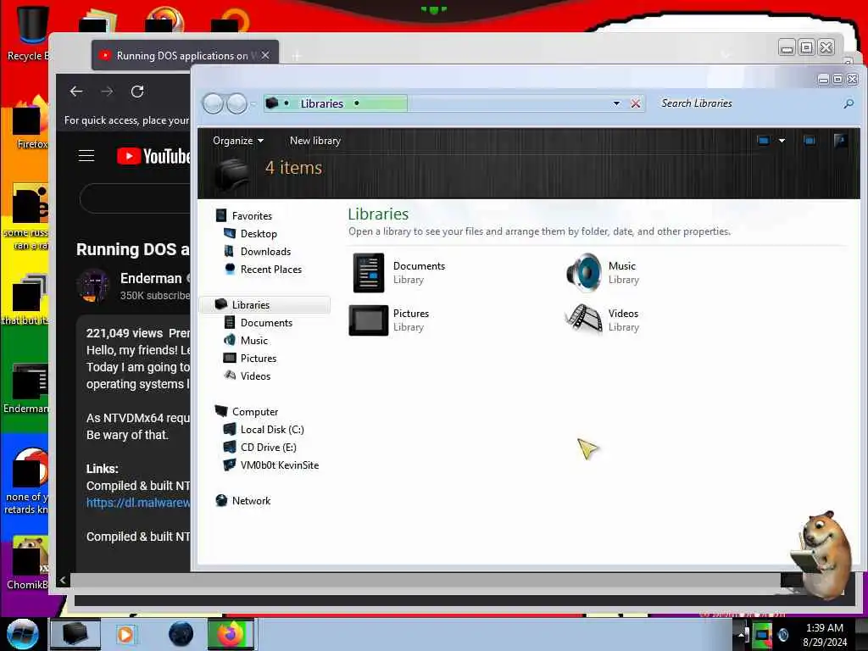The image size is (868, 651).
Task: Click the YouTube logo
Action: 153,156
